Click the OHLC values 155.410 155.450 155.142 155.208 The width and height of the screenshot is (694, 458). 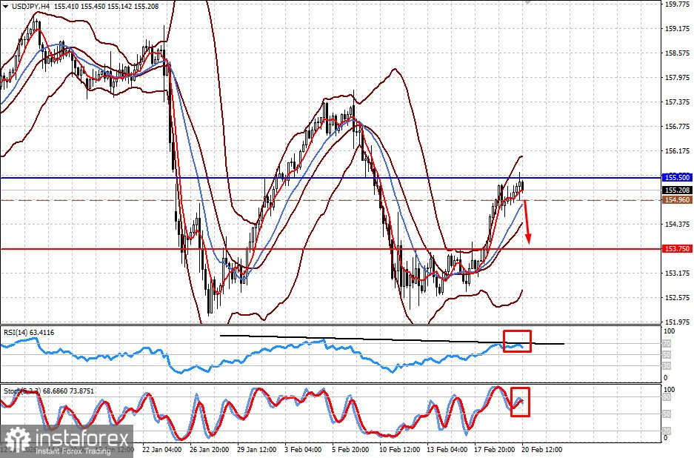click(106, 7)
